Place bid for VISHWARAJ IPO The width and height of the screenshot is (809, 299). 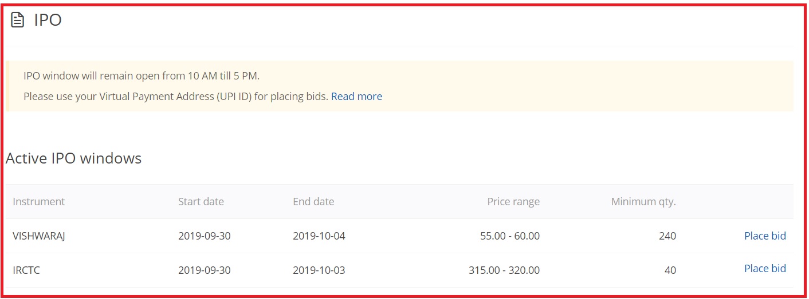tap(765, 236)
